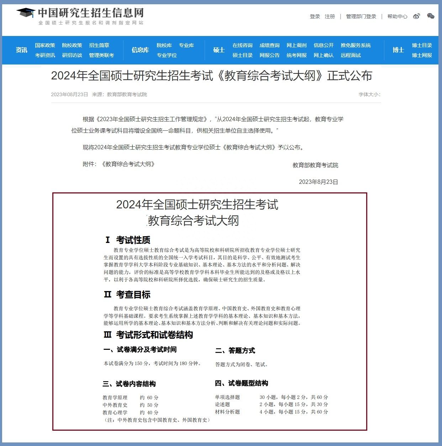The image size is (442, 446).
Task: Go to 专业学位 page
Action: tap(167, 55)
